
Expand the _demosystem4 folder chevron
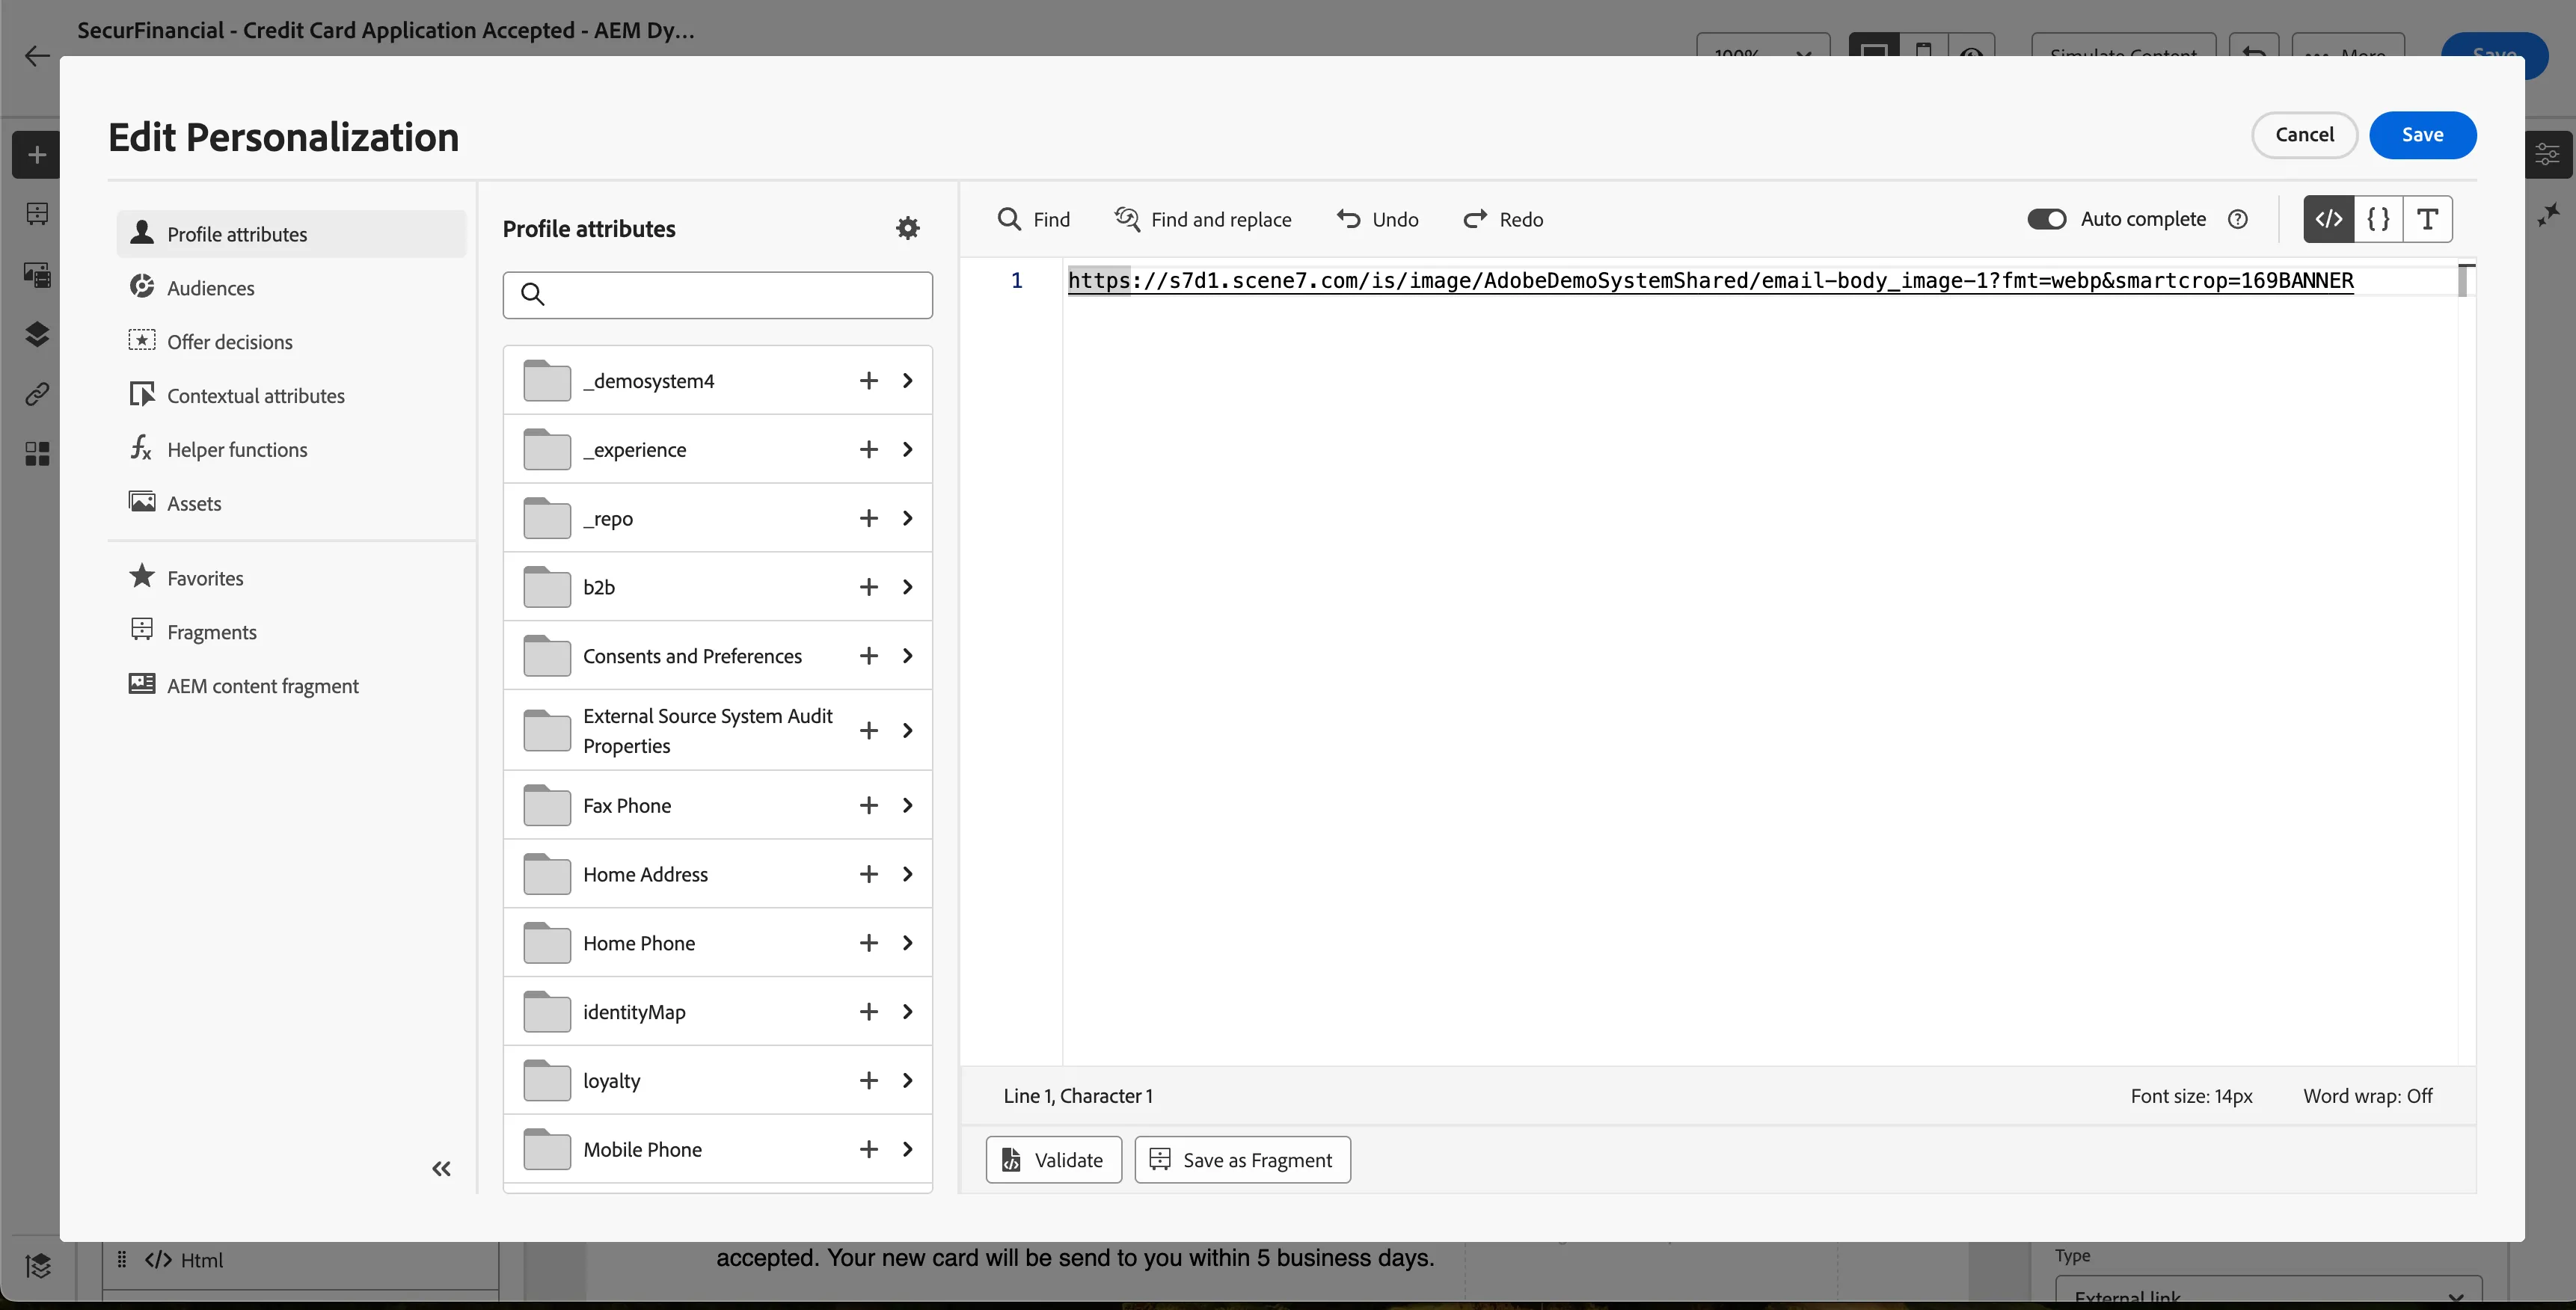pos(907,380)
